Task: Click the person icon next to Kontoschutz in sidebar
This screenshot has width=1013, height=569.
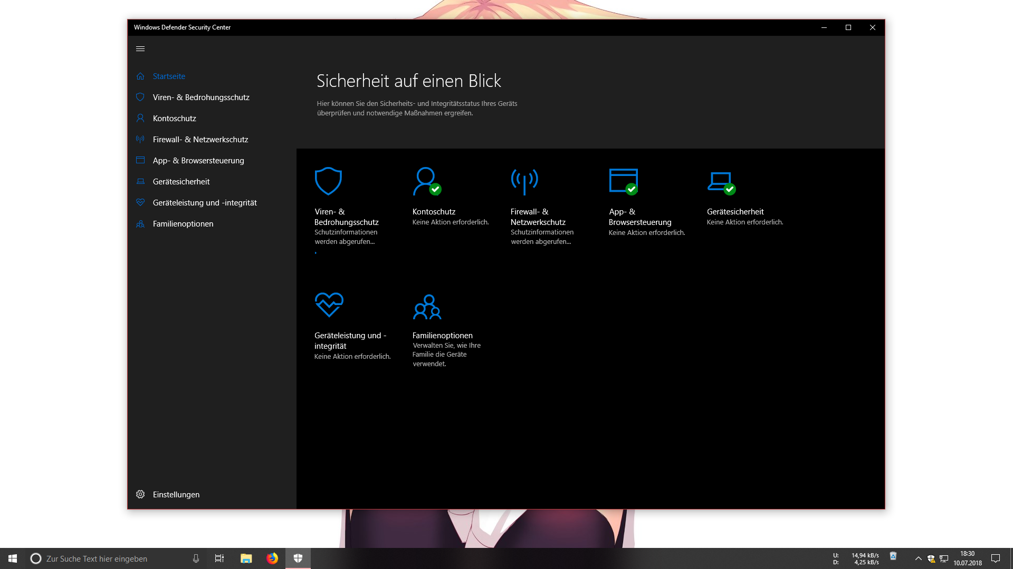Action: click(140, 118)
